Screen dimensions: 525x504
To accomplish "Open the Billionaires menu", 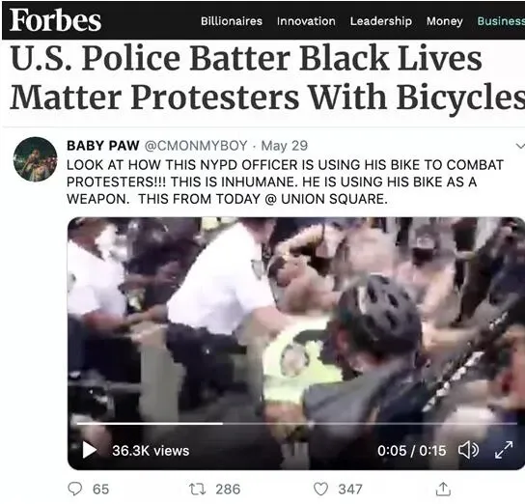I will [232, 21].
